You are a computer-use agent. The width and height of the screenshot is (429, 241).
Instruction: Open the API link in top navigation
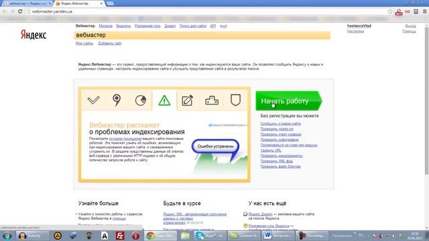[x=213, y=26]
